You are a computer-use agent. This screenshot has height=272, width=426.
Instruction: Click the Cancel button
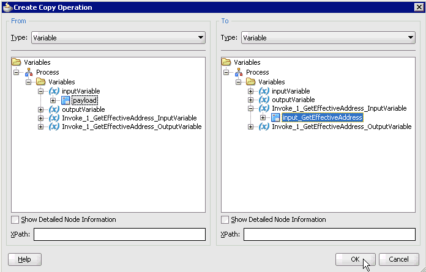(399, 260)
